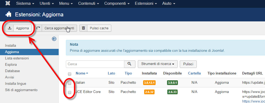The width and height of the screenshot is (265, 103).
Task: Click available version badge 3.9.0.1
Action: (172, 83)
